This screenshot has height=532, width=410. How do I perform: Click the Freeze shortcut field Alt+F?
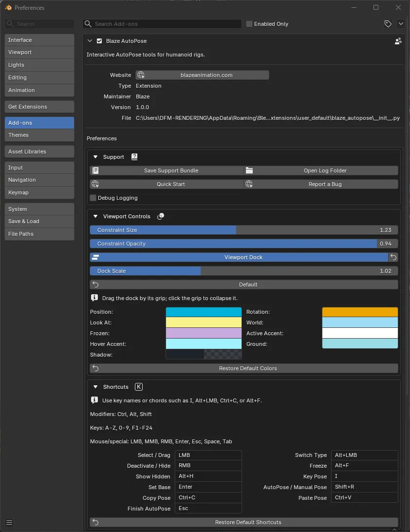[x=365, y=466]
